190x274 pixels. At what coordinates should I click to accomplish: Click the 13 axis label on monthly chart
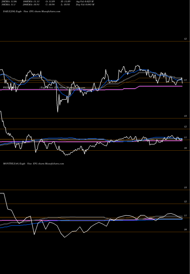tap(185, 188)
